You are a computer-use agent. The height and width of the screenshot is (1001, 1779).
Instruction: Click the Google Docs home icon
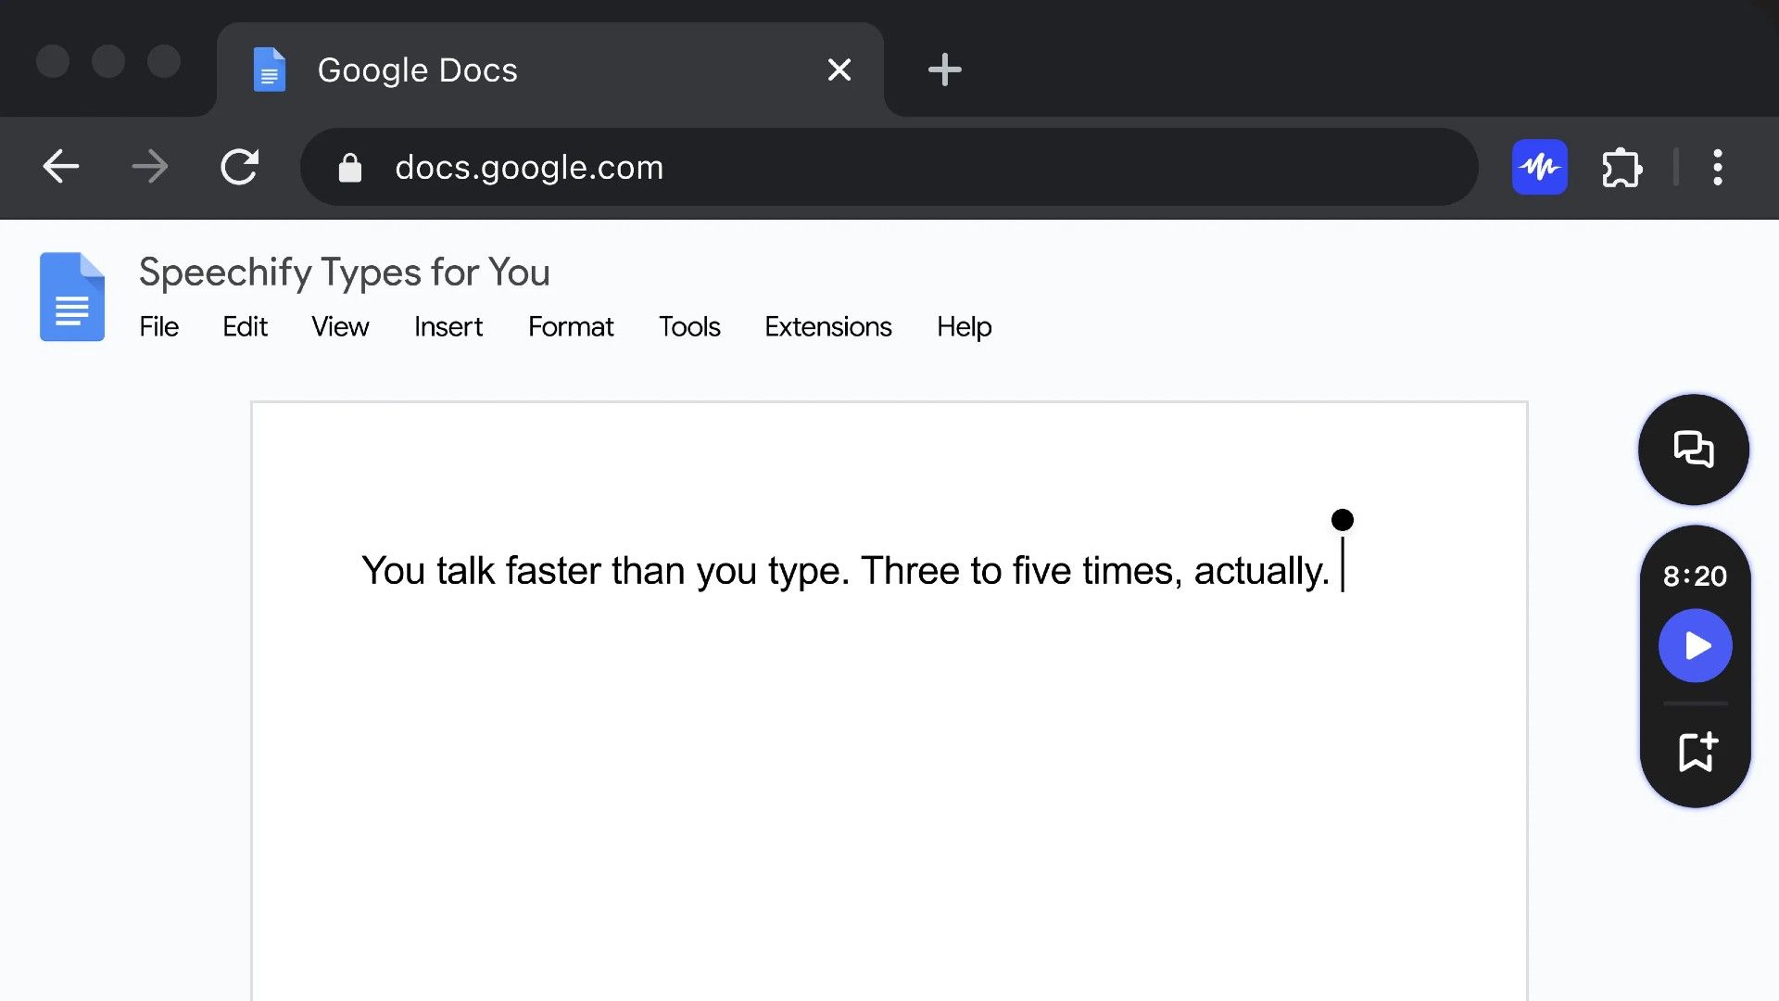click(x=72, y=297)
